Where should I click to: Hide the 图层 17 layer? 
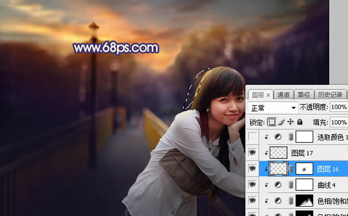(x=252, y=153)
